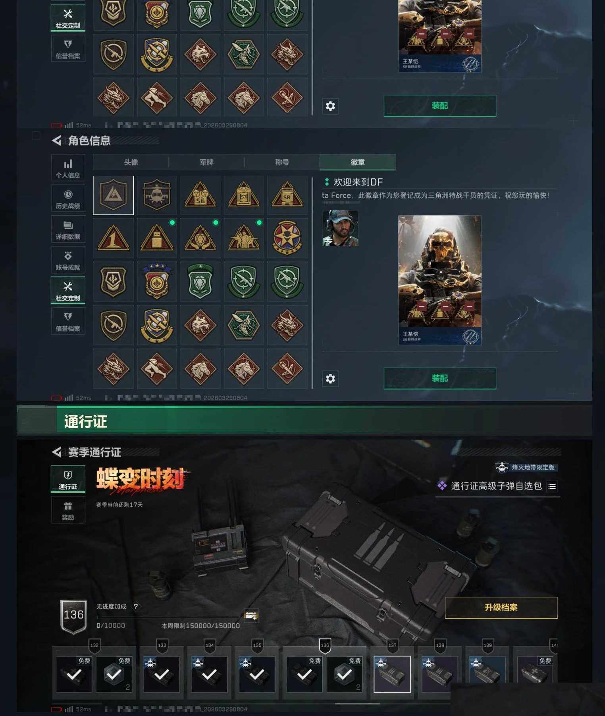The width and height of the screenshot is (605, 716).
Task: Select the helicopter badge
Action: [157, 195]
